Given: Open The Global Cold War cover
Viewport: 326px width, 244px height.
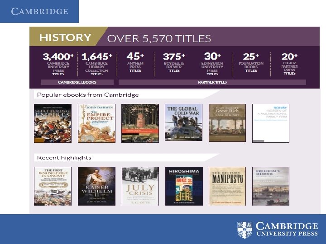Looking at the screenshot, I should point(183,122).
